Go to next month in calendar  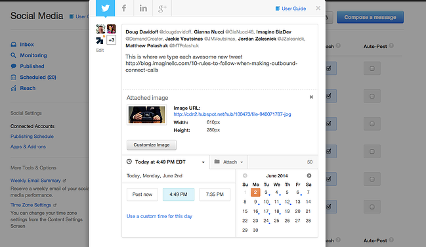(309, 176)
